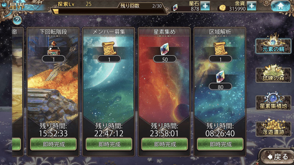
Task: Click the star stone crystal icon in header
Action: (x=175, y=7)
